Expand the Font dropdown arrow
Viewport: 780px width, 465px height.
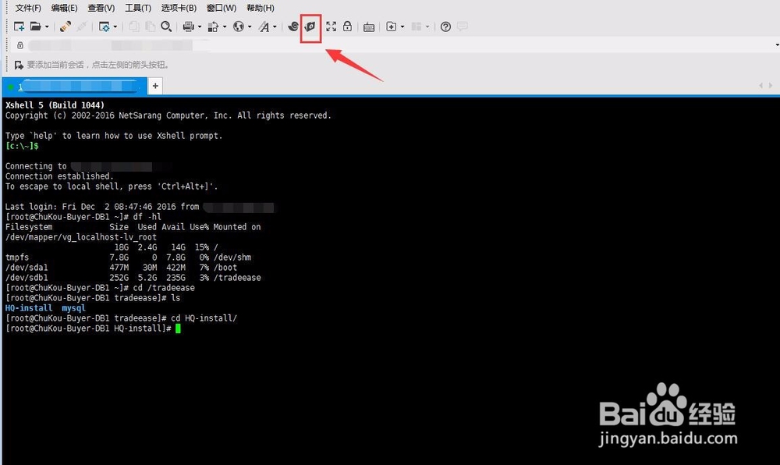tap(275, 27)
